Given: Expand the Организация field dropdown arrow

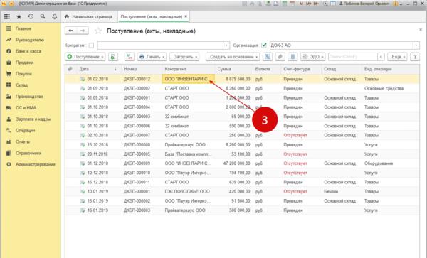Looking at the screenshot, I should click(x=416, y=45).
